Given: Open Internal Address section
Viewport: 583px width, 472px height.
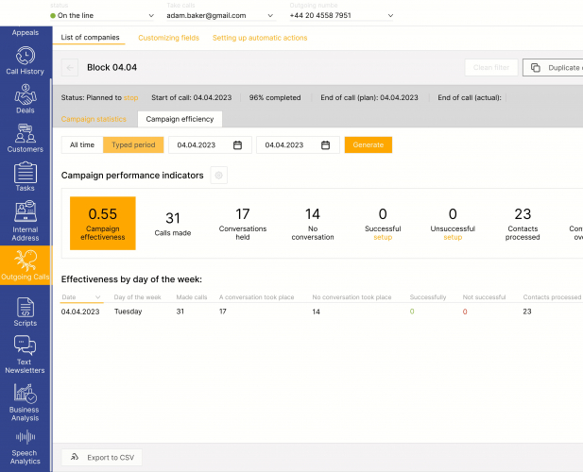Looking at the screenshot, I should tap(26, 221).
